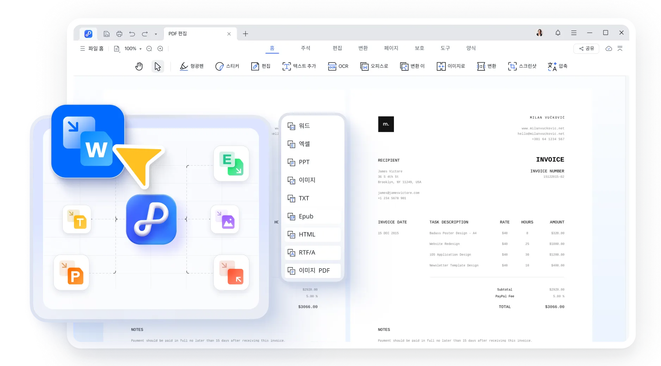The image size is (661, 366).
Task: Switch to the 보호 ribbon tab
Action: click(x=419, y=48)
